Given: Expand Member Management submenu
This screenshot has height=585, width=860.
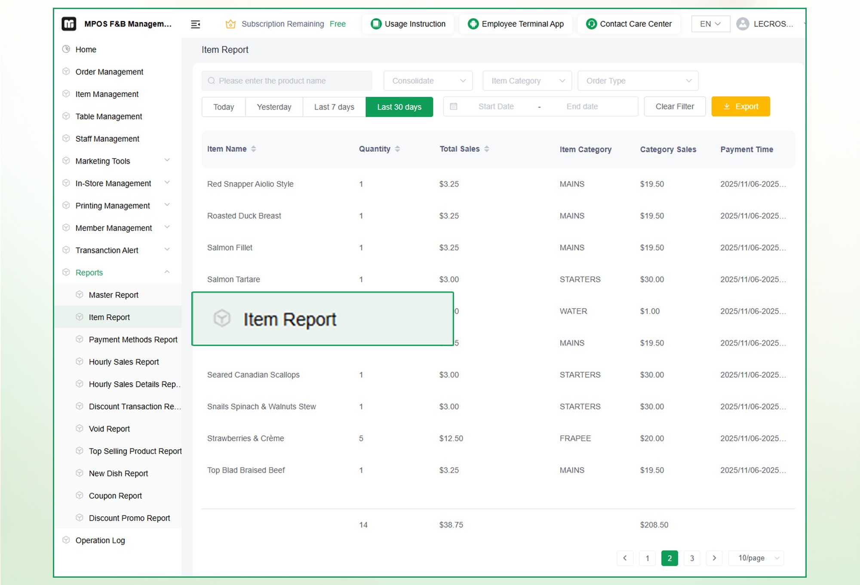Looking at the screenshot, I should 167,227.
